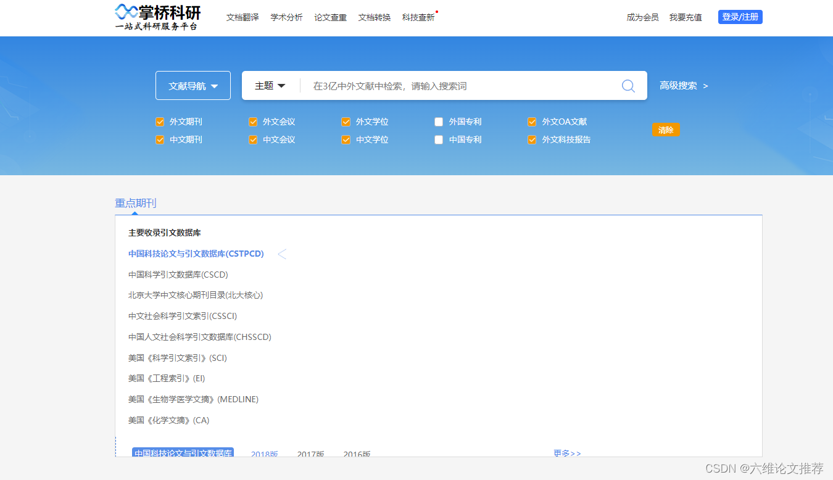Open the 主题 search field dropdown

270,86
